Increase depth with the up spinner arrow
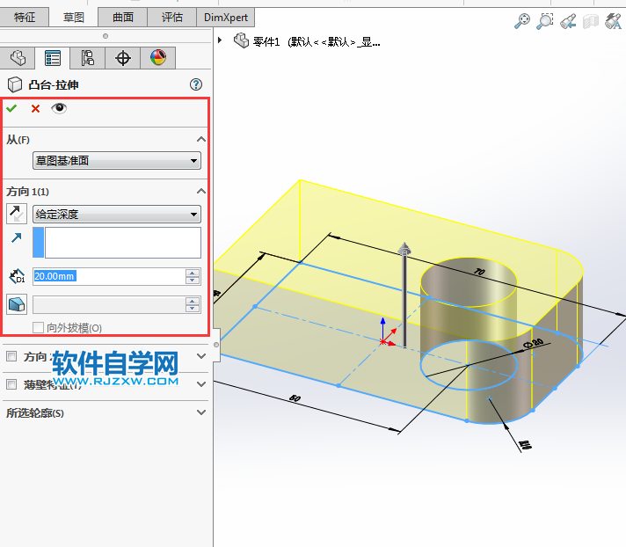This screenshot has height=547, width=626. 193,273
